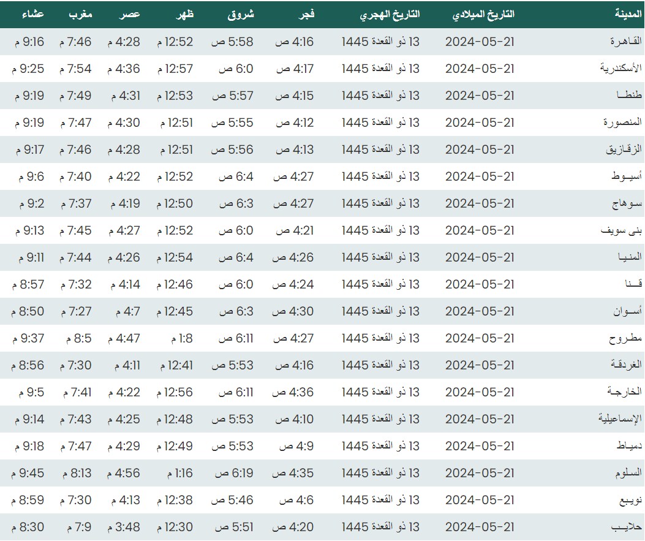Select the Isha time for السلوم
The image size is (645, 541).
click(28, 473)
